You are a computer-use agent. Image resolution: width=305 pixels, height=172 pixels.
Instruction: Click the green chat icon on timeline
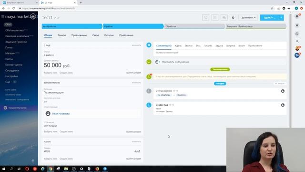[x=149, y=62]
